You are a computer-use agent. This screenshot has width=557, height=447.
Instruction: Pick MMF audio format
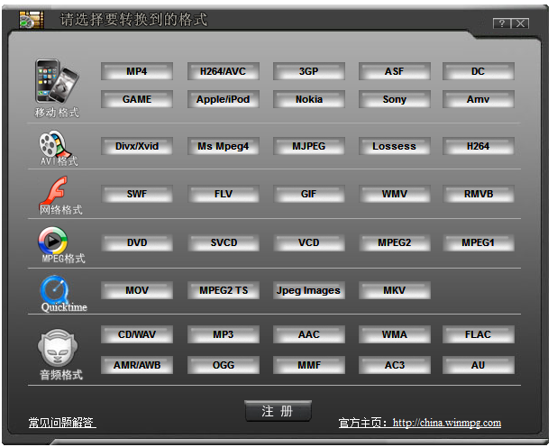click(309, 365)
